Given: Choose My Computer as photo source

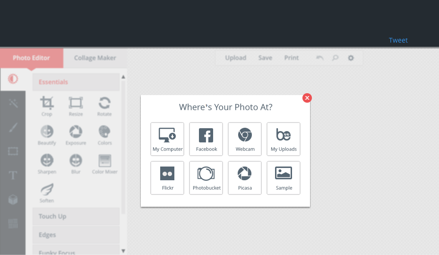Looking at the screenshot, I should (x=167, y=139).
